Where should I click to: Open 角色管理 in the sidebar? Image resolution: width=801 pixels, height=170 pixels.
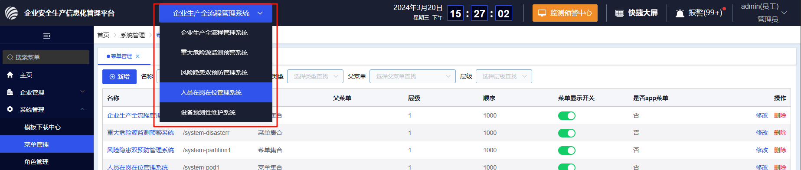click(47, 162)
